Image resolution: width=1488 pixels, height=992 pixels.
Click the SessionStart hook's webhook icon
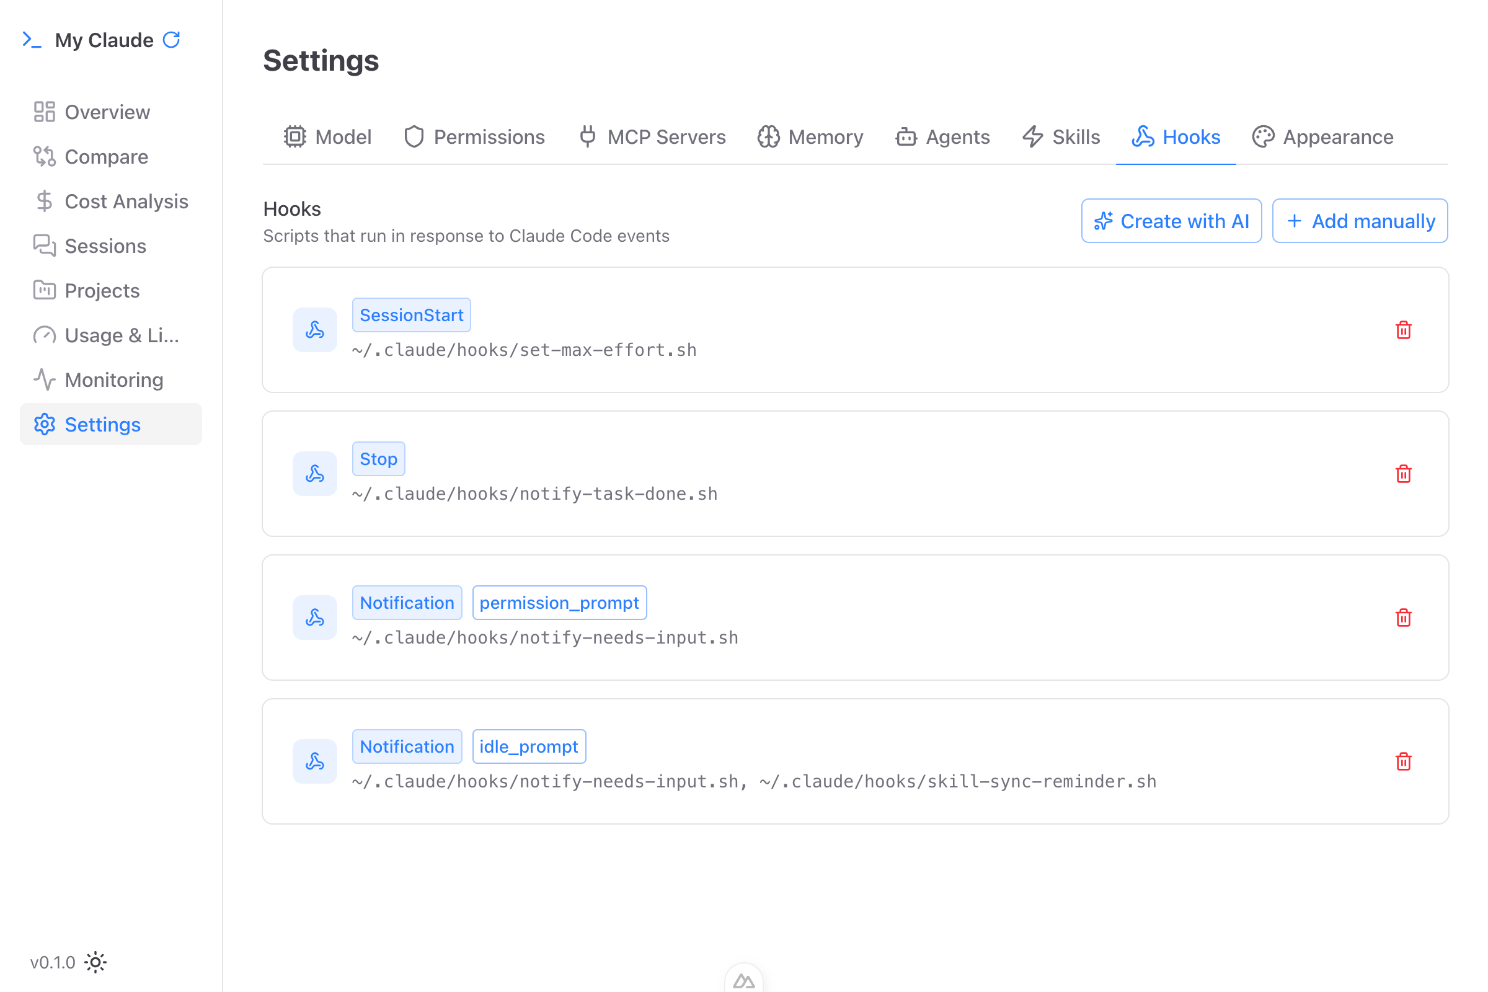click(315, 330)
